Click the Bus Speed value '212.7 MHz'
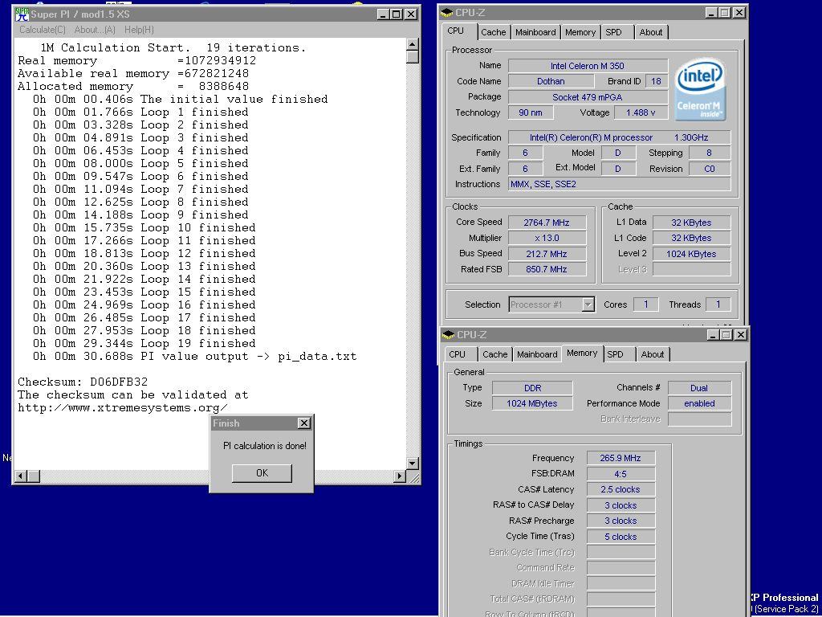The width and height of the screenshot is (822, 617). click(x=547, y=254)
